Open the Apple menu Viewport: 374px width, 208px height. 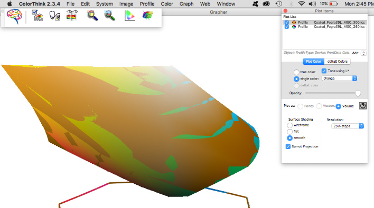click(x=10, y=4)
